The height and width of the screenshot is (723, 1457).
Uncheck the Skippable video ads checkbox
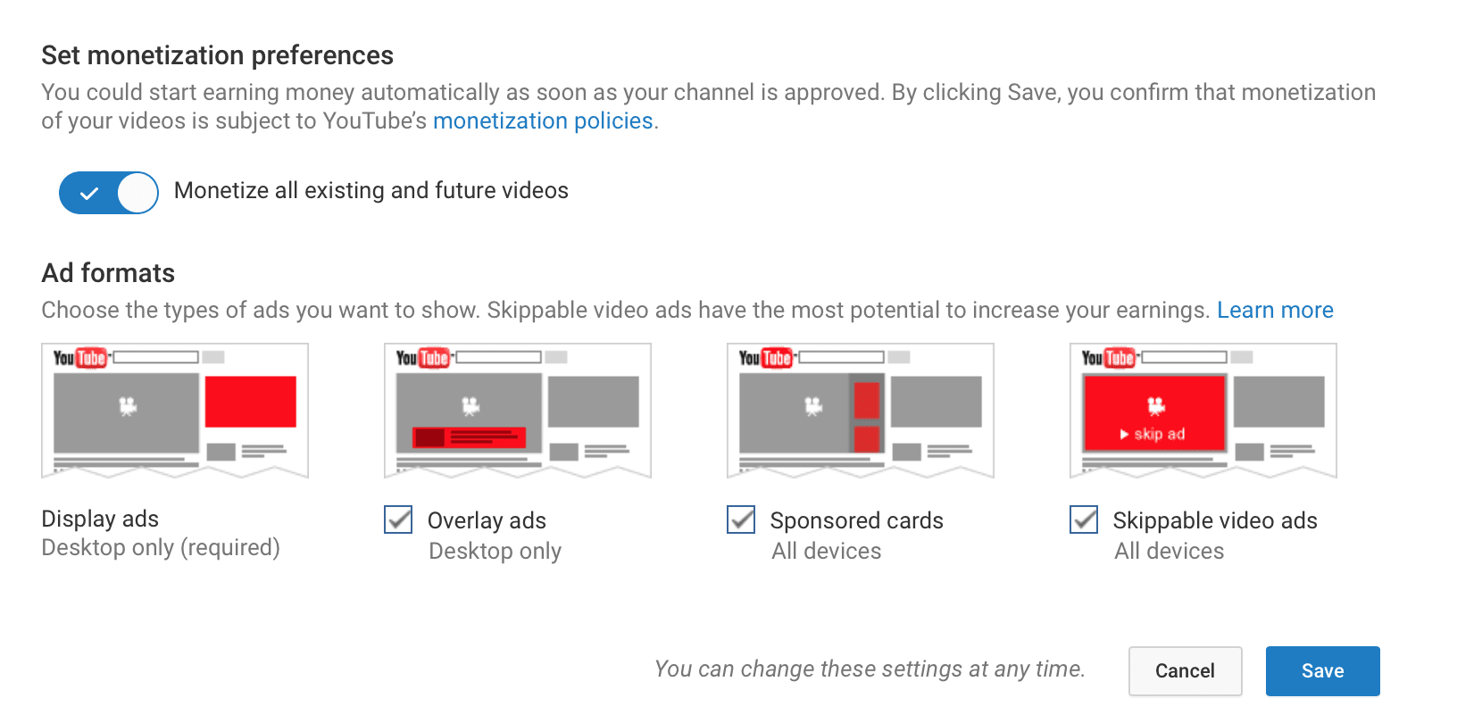click(x=1084, y=519)
